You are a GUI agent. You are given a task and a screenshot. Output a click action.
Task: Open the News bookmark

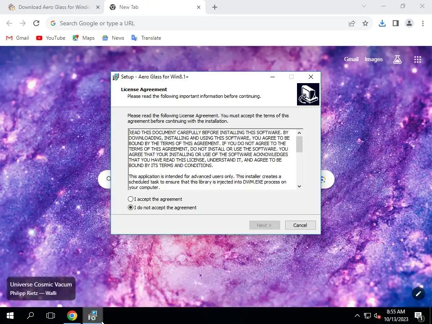(113, 38)
